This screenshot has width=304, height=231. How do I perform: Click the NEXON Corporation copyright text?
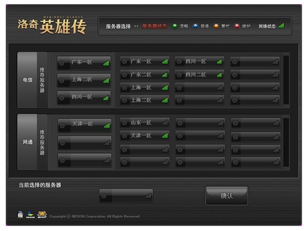tap(95, 216)
